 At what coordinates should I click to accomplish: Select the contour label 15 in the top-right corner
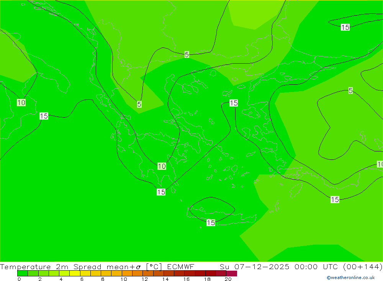pyautogui.click(x=345, y=27)
